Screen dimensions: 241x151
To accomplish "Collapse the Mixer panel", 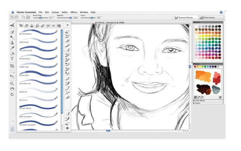I will click(194, 64).
